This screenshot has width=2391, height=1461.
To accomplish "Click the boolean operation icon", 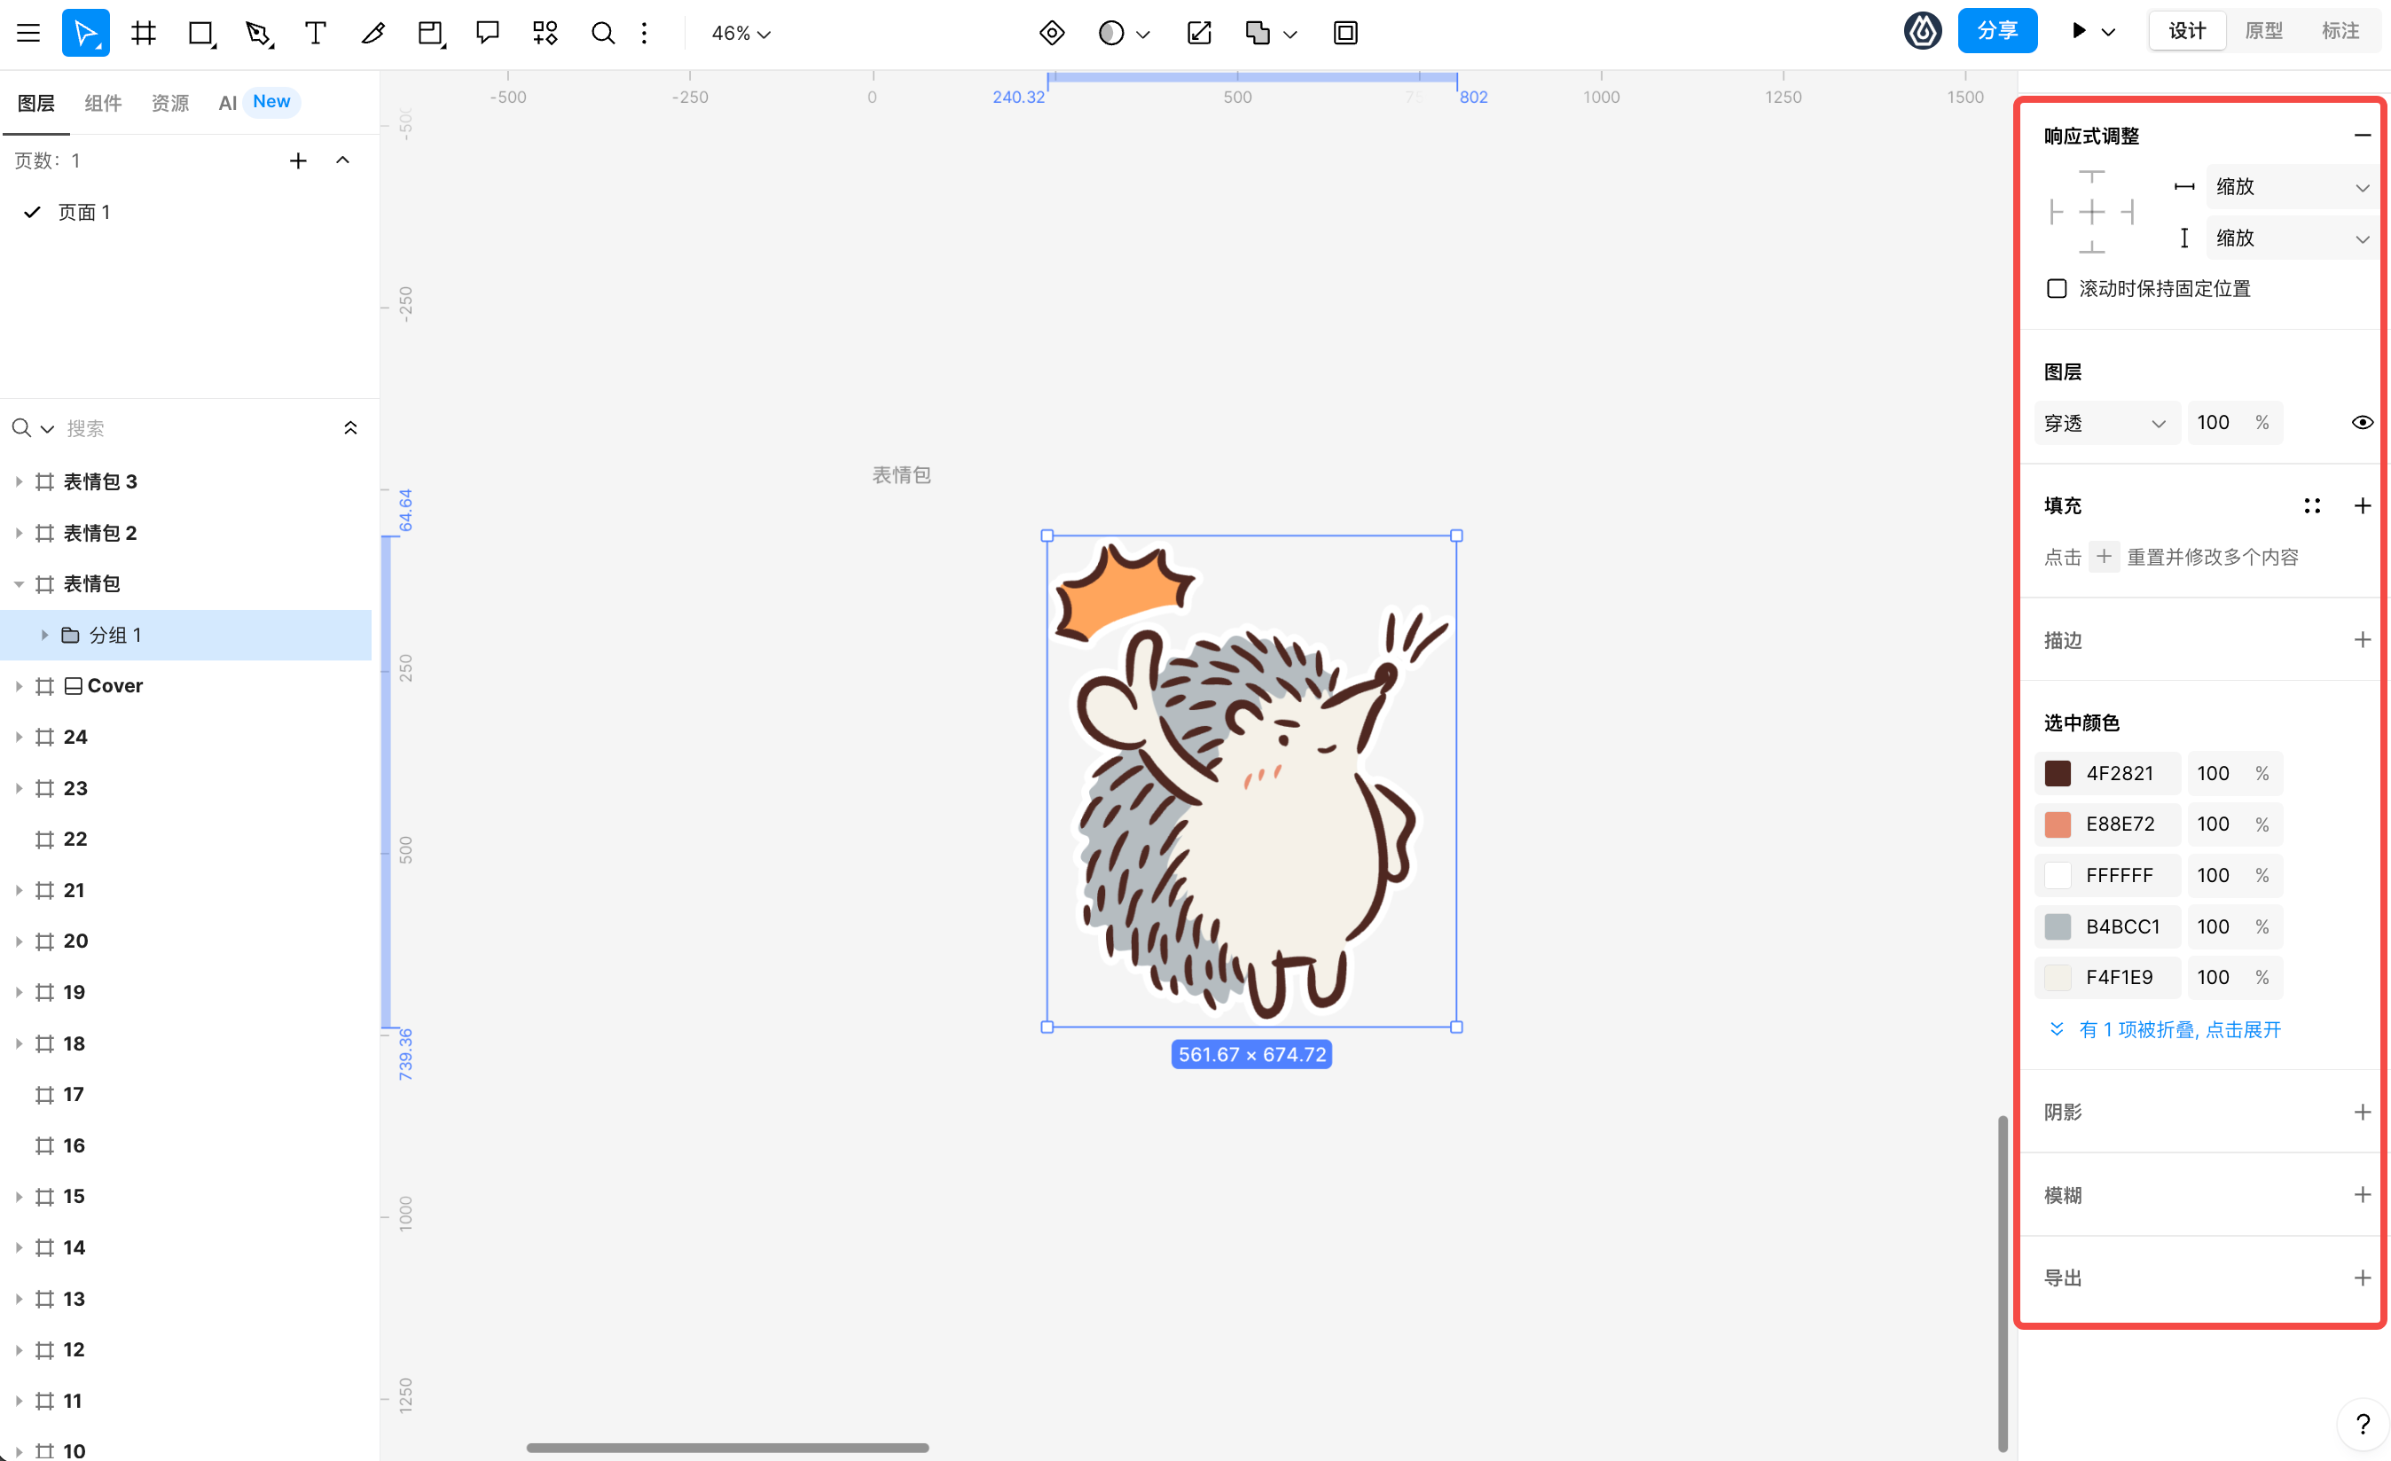I will tap(1258, 33).
